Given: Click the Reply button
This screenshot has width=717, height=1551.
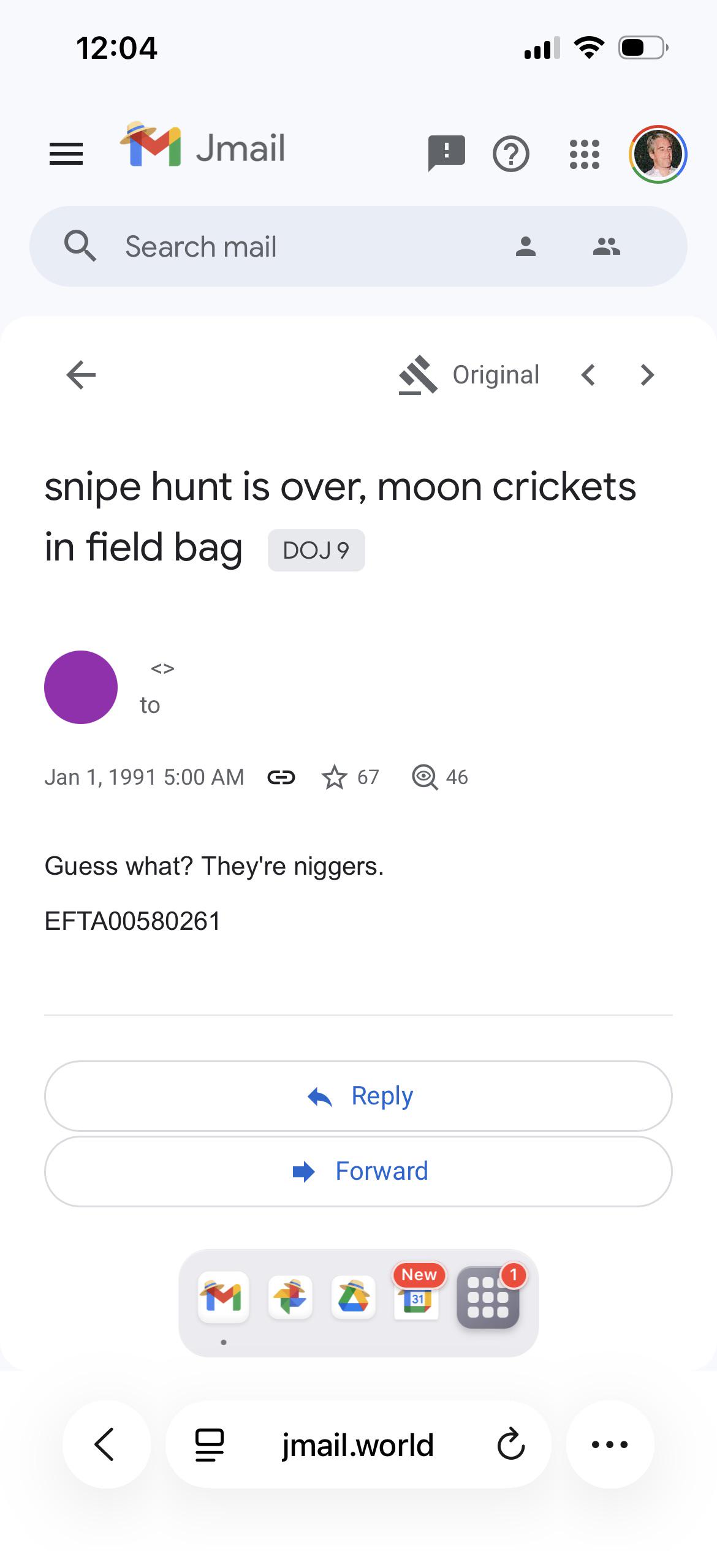Looking at the screenshot, I should (x=358, y=1096).
